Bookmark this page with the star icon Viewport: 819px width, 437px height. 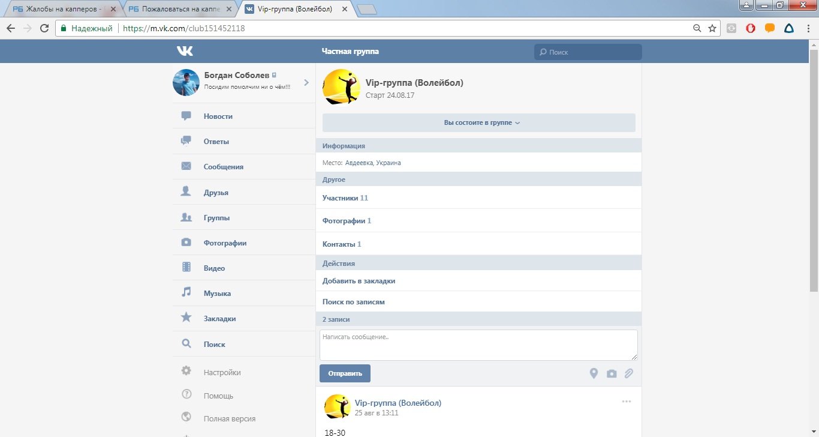712,28
